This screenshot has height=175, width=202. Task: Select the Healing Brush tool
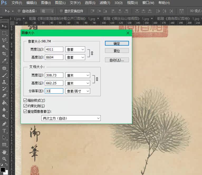coord(4,68)
